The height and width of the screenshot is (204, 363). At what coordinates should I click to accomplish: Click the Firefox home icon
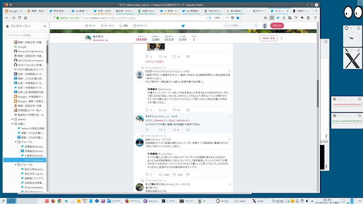pos(26,18)
